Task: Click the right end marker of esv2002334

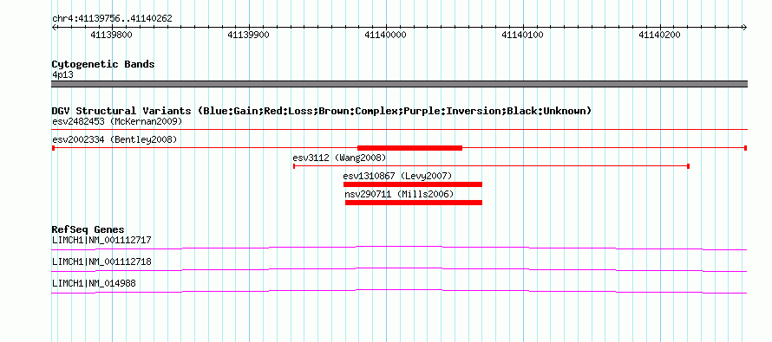Action: [x=746, y=148]
